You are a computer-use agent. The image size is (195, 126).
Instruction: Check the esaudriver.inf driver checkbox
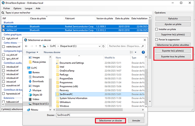pos(4,86)
